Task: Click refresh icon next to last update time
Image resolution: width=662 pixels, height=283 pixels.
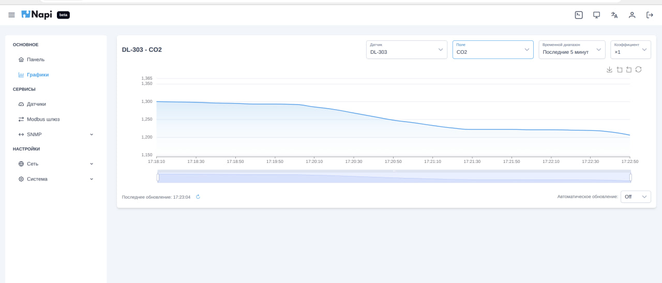Action: [198, 197]
